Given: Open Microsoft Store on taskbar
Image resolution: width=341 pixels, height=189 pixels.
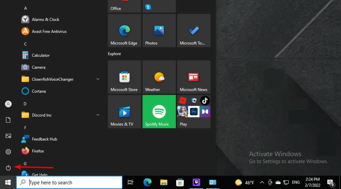Looking at the screenshot, I should point(180,183).
